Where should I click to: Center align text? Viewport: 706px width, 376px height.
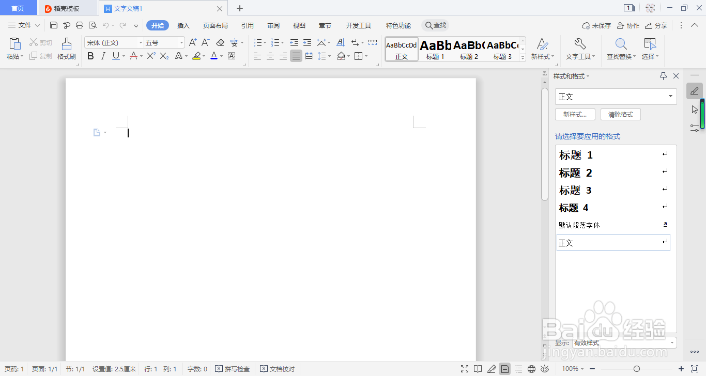pos(270,56)
